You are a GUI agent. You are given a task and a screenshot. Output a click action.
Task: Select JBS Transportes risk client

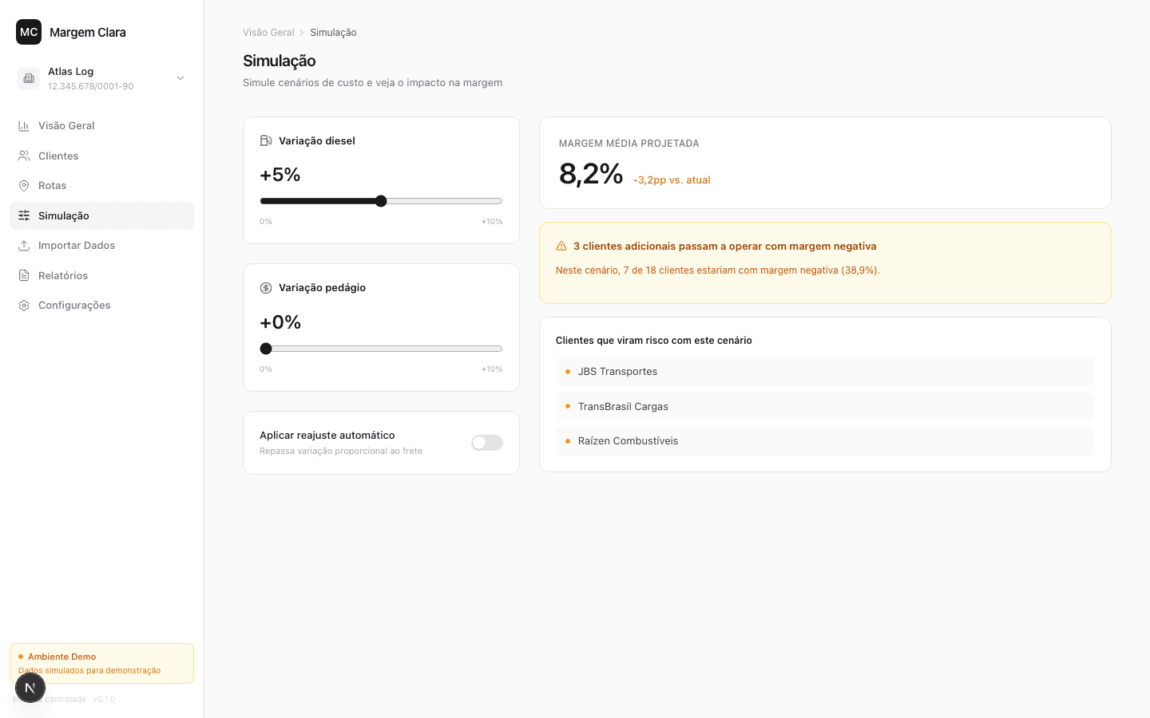[825, 372]
